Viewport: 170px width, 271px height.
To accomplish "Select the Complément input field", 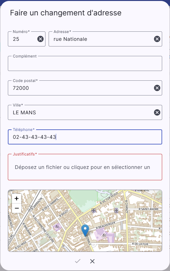I will coord(85,63).
